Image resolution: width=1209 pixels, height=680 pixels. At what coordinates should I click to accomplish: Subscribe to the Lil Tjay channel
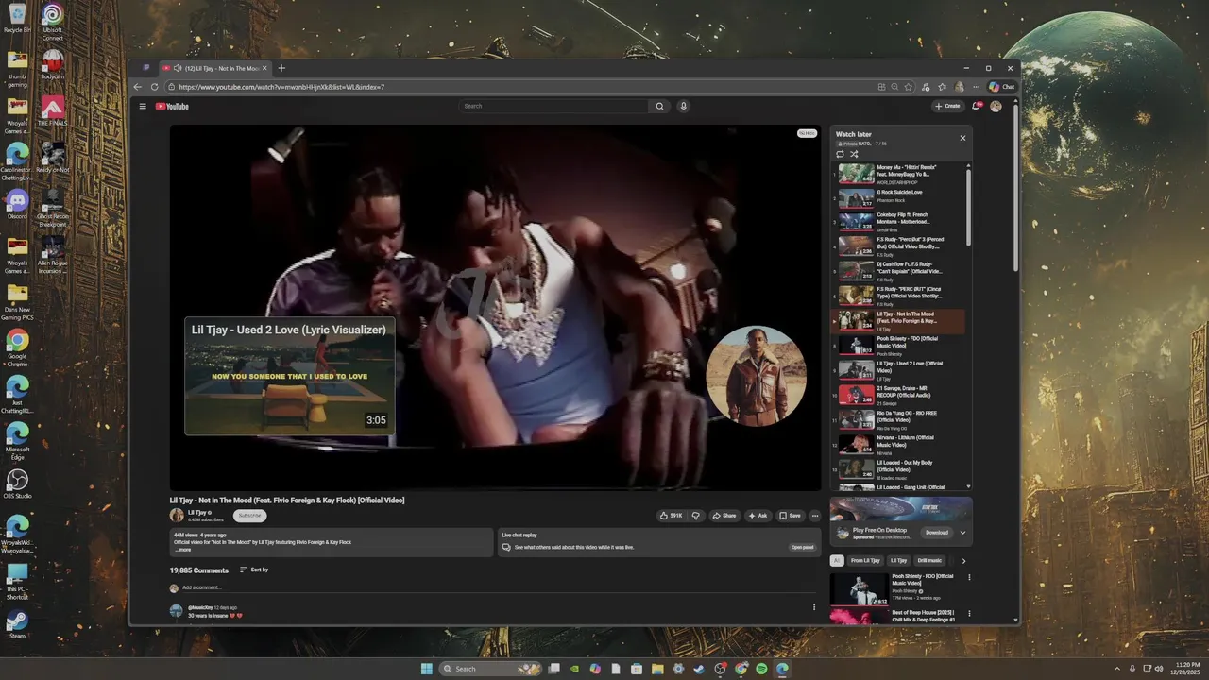[x=250, y=516]
